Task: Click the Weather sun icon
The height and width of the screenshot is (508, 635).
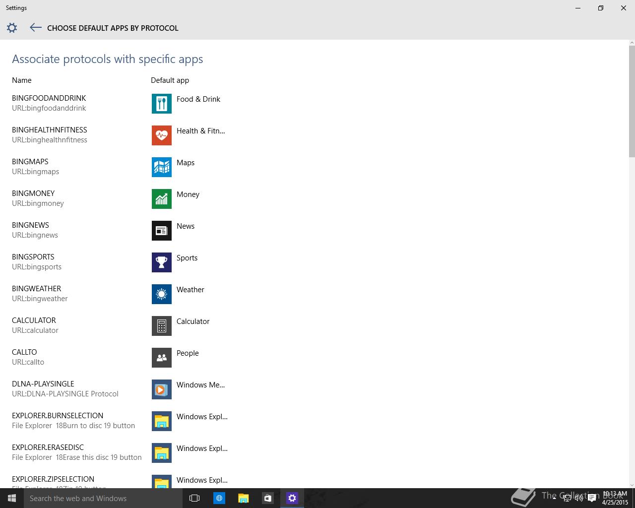Action: (162, 294)
